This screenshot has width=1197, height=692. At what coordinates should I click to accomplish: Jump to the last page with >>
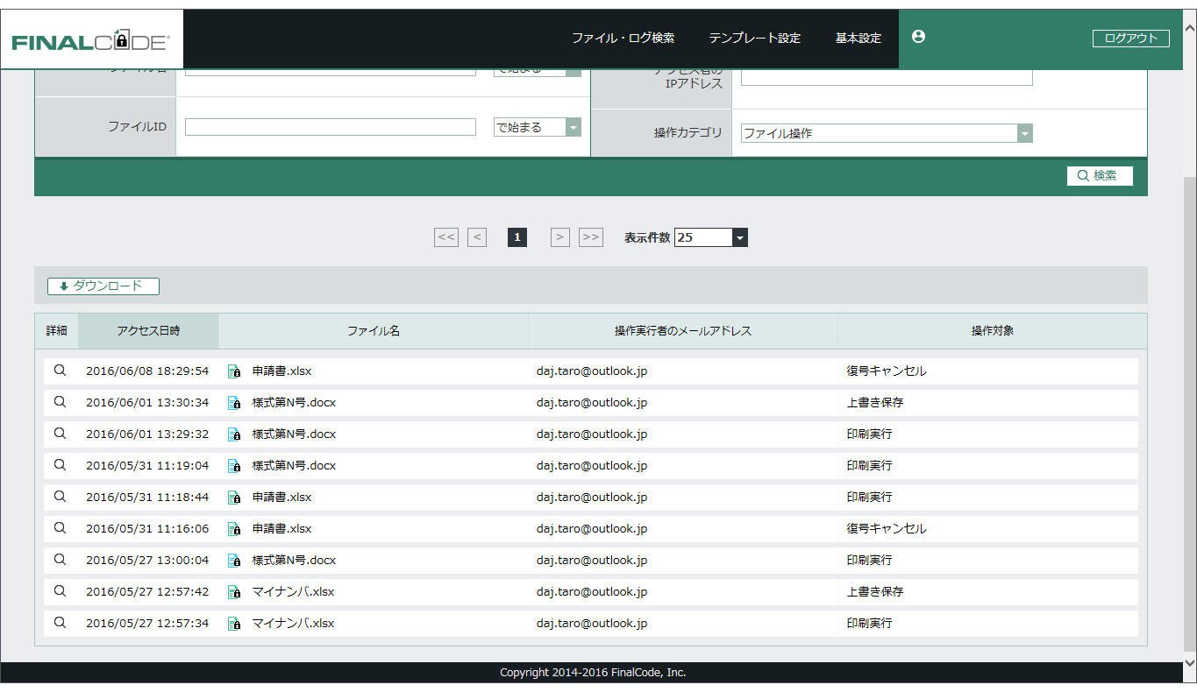591,237
